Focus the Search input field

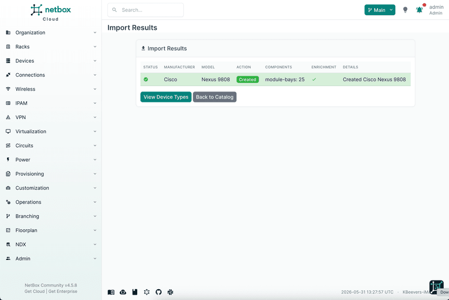pyautogui.click(x=145, y=10)
